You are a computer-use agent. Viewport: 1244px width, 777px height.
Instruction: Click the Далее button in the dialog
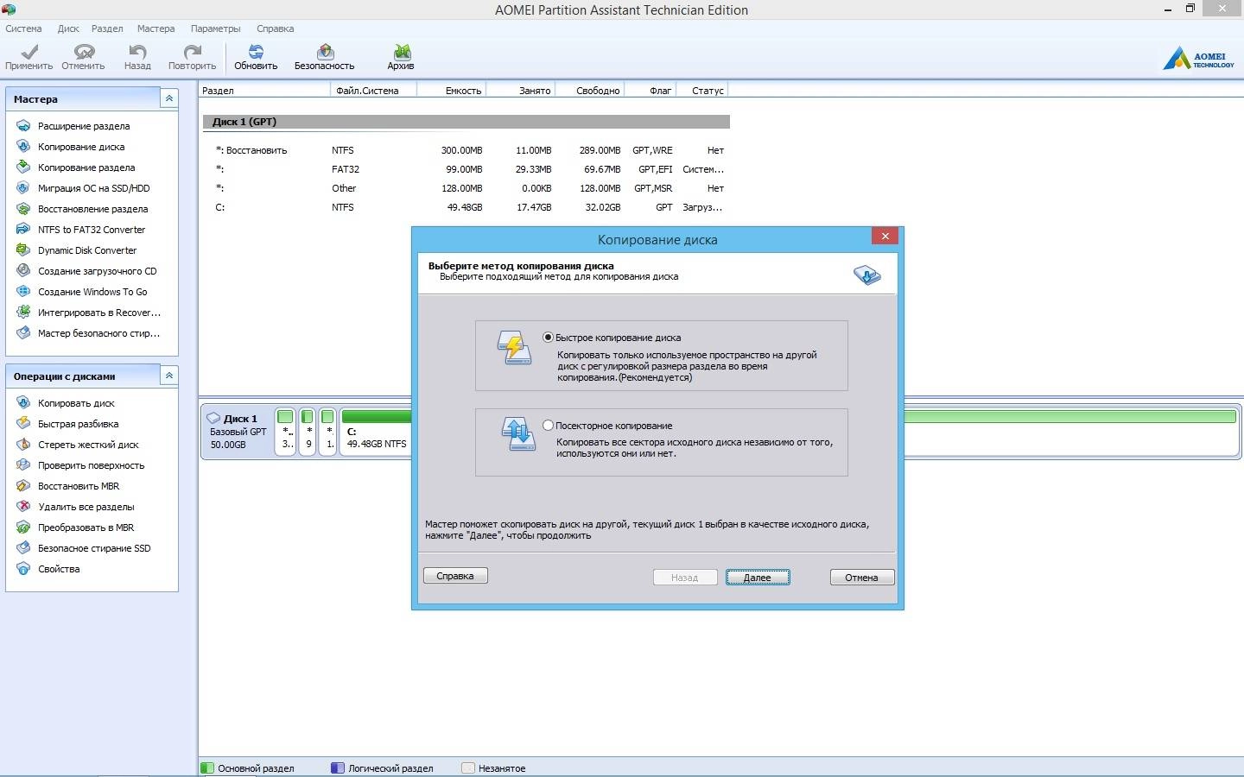tap(758, 578)
